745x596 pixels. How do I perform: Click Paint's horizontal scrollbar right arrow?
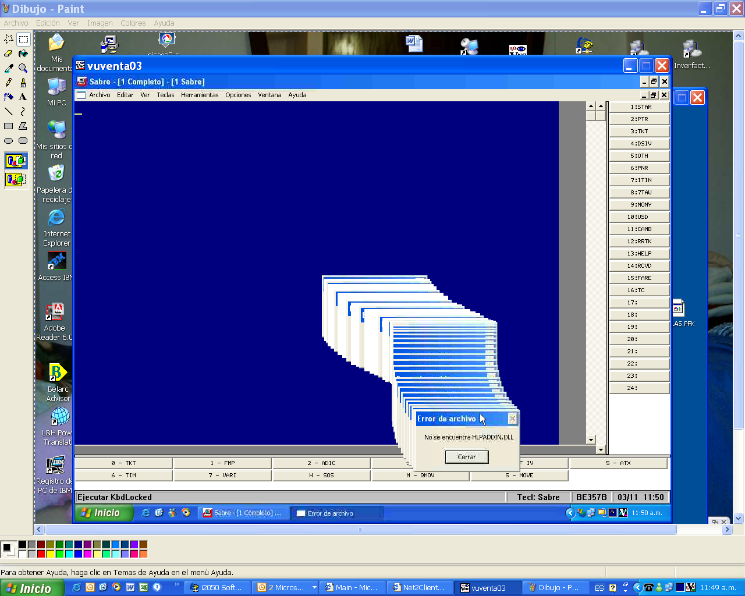tap(727, 530)
